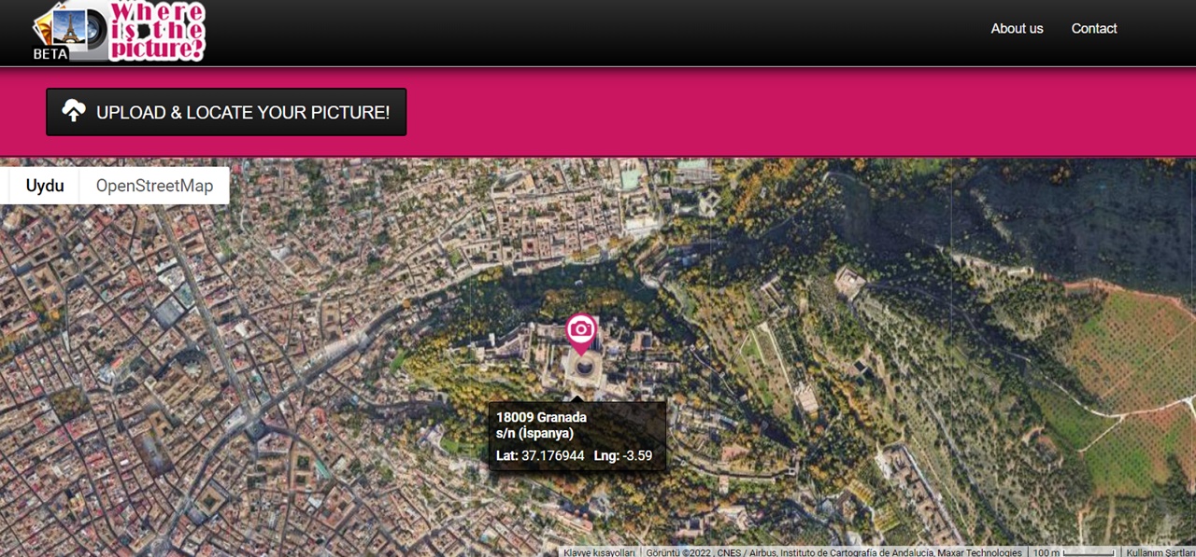The width and height of the screenshot is (1196, 557).
Task: Open Klavye kısayolları keyboard shortcuts
Action: point(599,552)
